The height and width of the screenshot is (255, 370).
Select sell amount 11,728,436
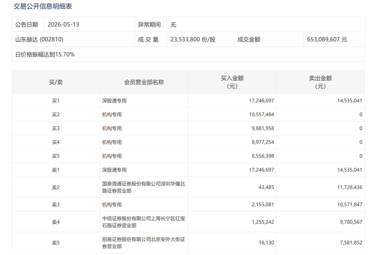point(350,187)
